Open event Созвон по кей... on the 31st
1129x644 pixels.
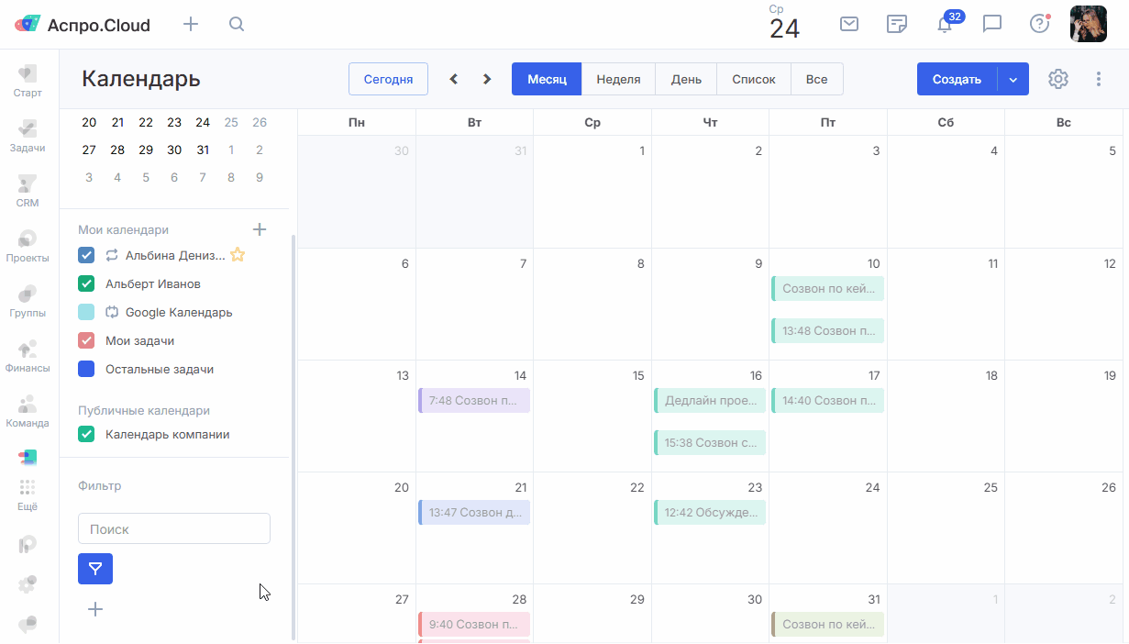pyautogui.click(x=828, y=624)
